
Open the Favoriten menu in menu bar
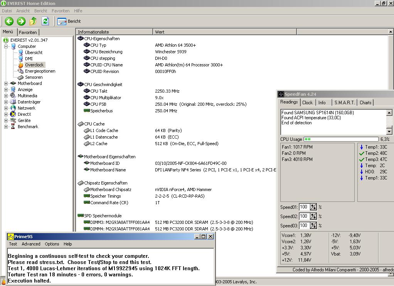click(61, 11)
